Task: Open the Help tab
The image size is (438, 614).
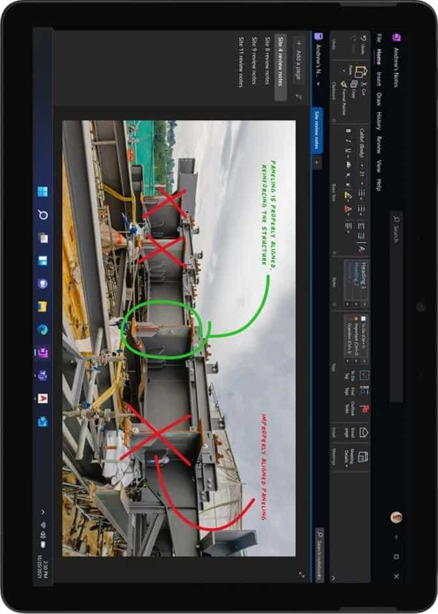Action: 379,185
